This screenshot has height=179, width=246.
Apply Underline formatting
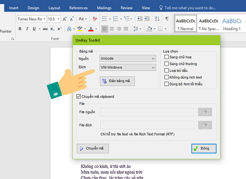coord(34,29)
